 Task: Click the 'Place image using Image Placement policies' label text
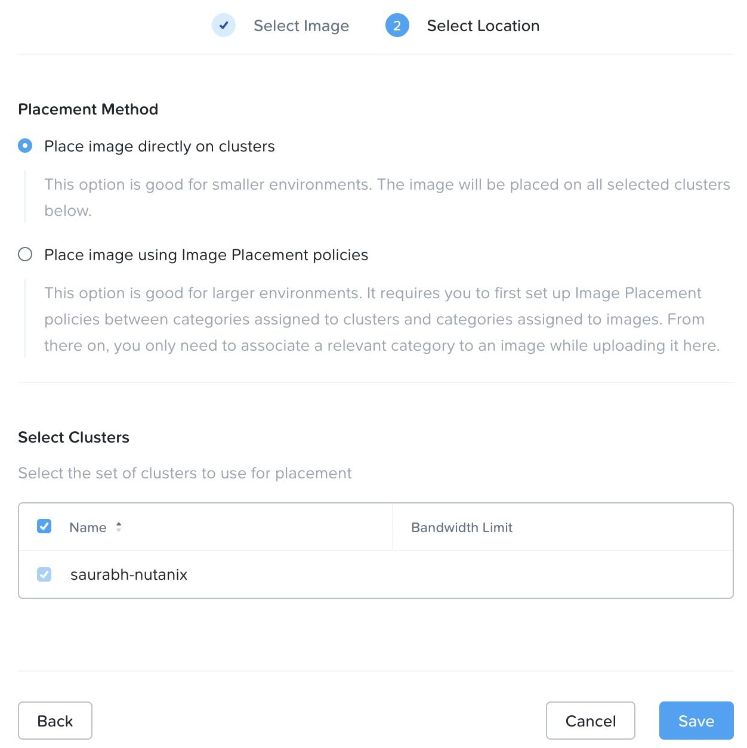pyautogui.click(x=206, y=255)
